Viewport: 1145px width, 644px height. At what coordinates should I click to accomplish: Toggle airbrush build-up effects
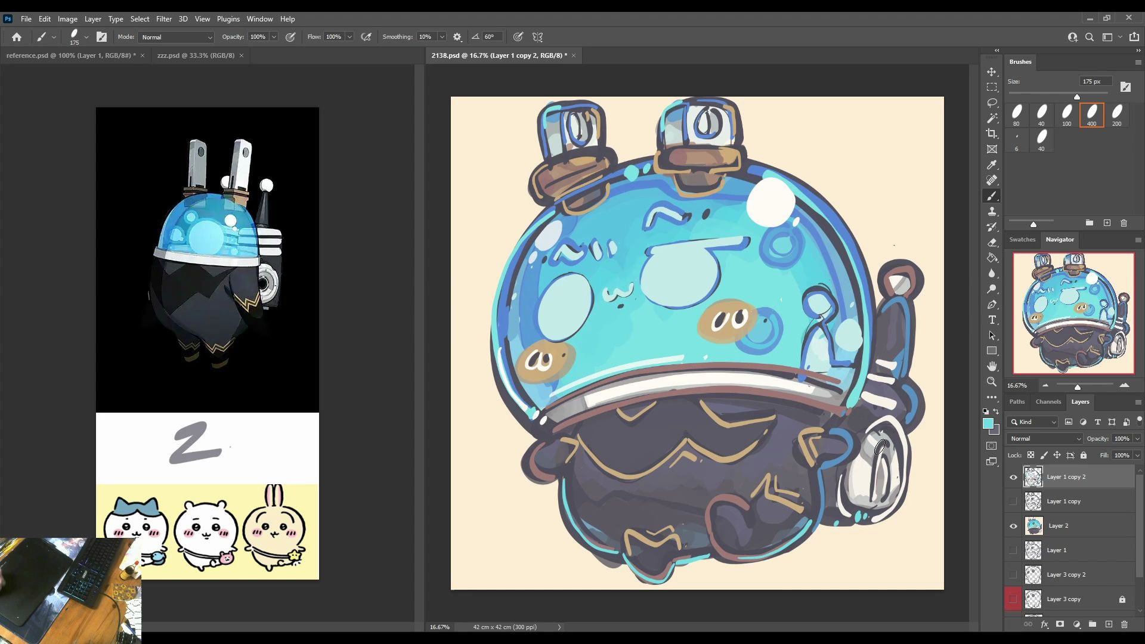(366, 37)
